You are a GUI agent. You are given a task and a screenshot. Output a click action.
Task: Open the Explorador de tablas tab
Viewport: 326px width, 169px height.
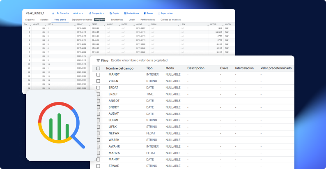tap(82, 20)
